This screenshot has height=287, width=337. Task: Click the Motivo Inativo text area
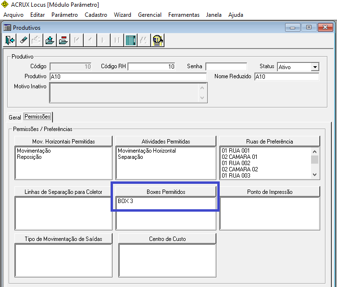coord(128,93)
